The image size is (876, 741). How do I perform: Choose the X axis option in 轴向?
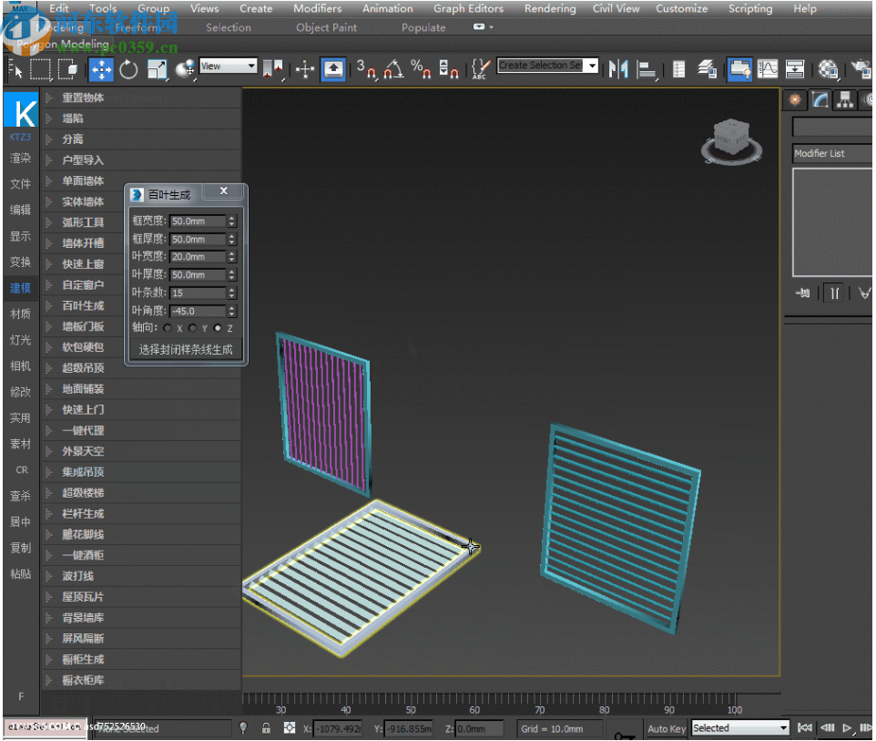pos(168,328)
